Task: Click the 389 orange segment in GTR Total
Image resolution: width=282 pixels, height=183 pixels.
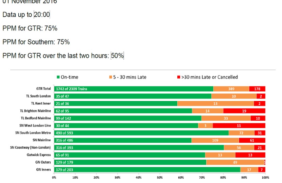Action: click(x=231, y=89)
